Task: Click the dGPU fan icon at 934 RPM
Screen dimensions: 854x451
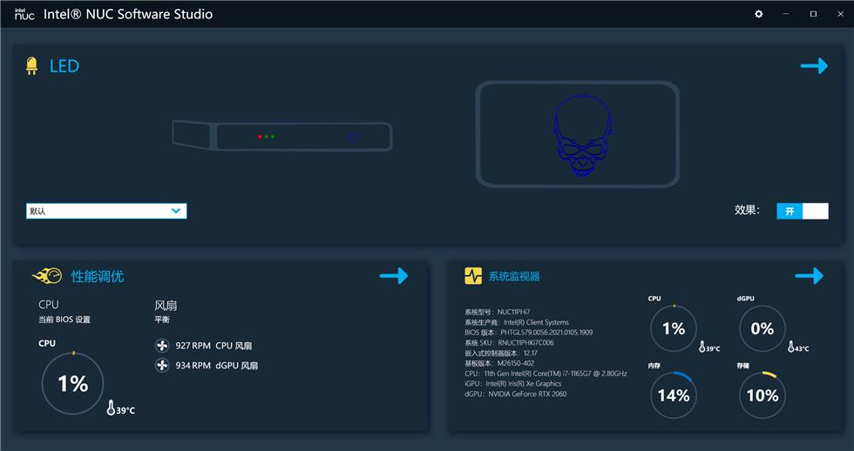Action: [162, 365]
